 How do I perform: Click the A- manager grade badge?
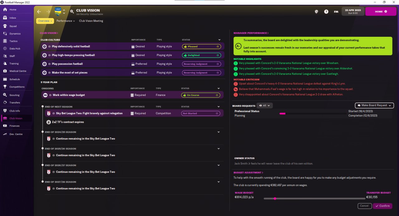pos(238,46)
